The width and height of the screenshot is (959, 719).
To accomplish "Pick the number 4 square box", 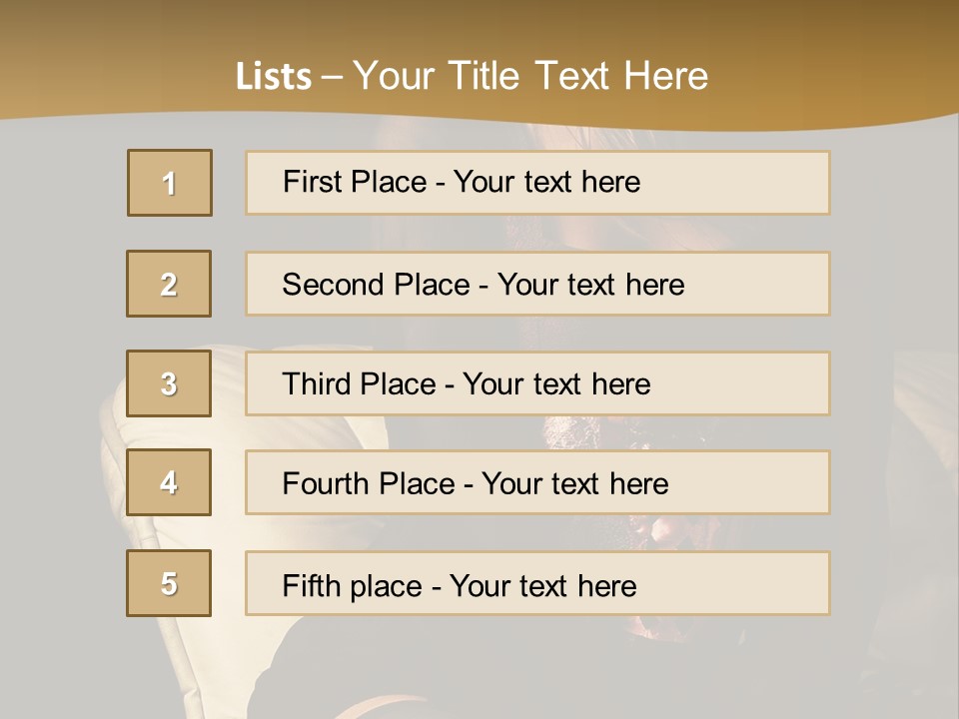I will point(169,482).
